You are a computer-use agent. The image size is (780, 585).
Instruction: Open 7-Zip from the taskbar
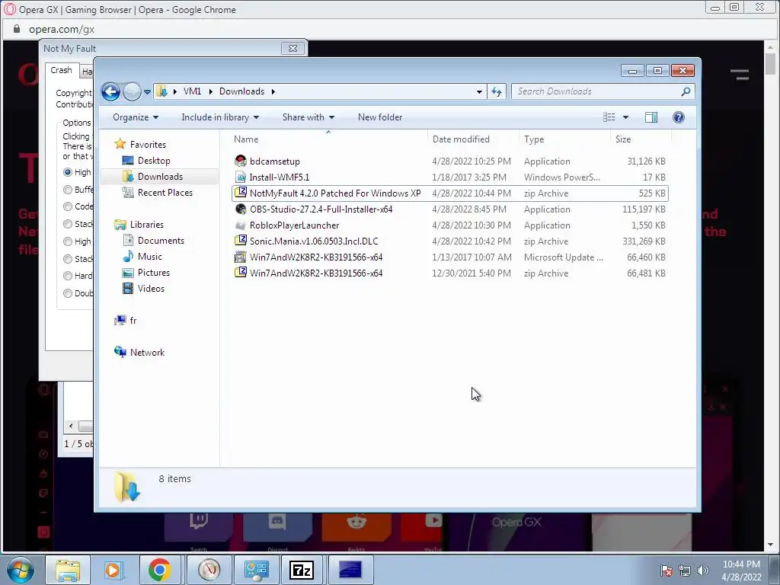pyautogui.click(x=302, y=570)
